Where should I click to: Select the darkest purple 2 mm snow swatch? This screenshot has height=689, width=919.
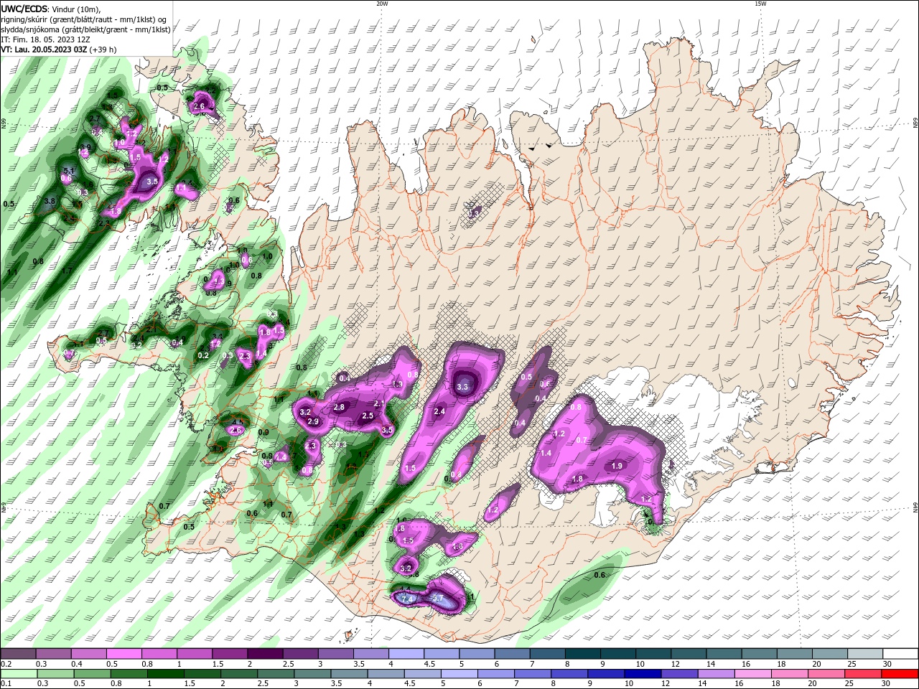pyautogui.click(x=264, y=654)
